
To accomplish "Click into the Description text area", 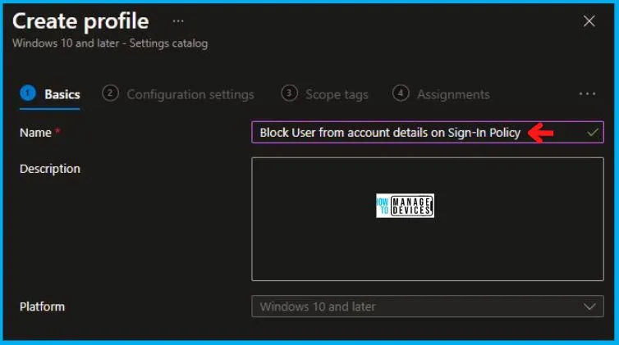I will point(428,219).
